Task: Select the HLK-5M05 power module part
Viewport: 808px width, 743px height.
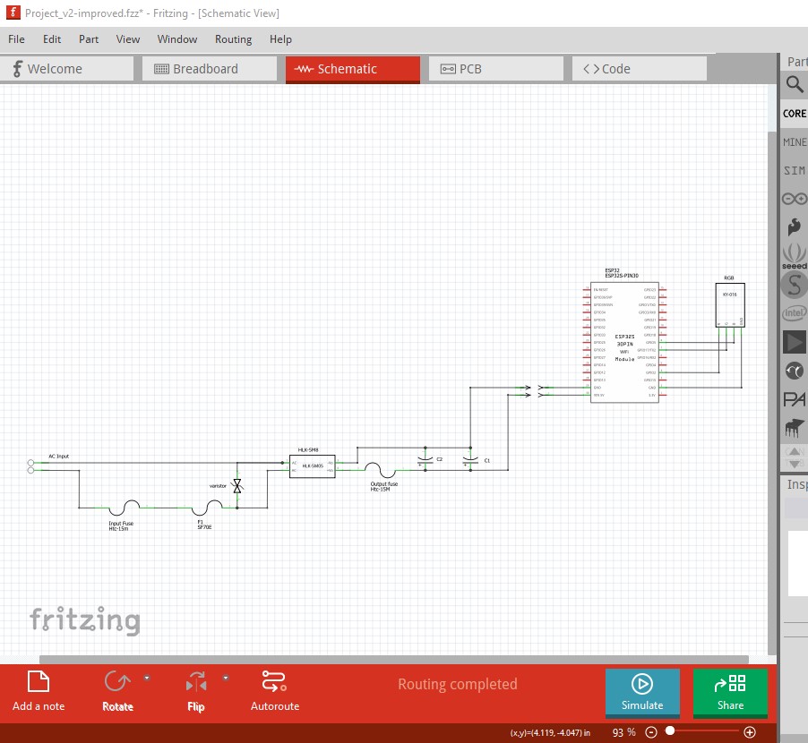Action: click(313, 466)
